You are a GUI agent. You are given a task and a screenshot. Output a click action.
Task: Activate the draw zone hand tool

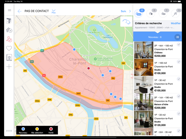(x=126, y=22)
